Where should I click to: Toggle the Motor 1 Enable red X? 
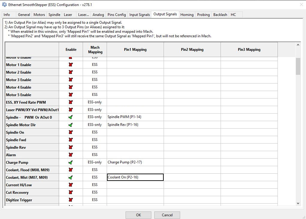[71, 65]
